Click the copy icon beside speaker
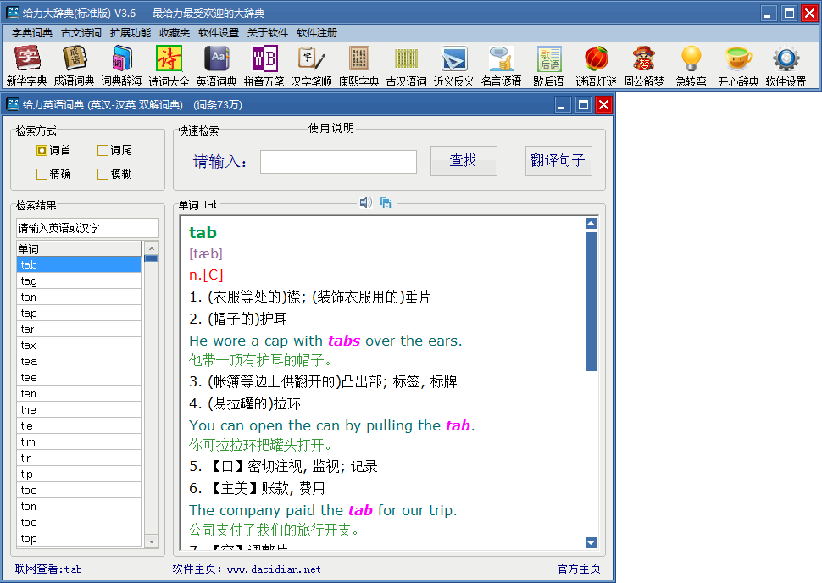This screenshot has width=822, height=583. 385,203
